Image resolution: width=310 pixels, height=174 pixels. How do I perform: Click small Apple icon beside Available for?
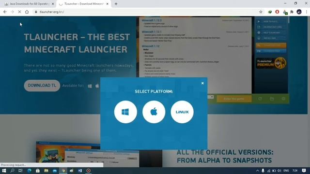point(97,86)
